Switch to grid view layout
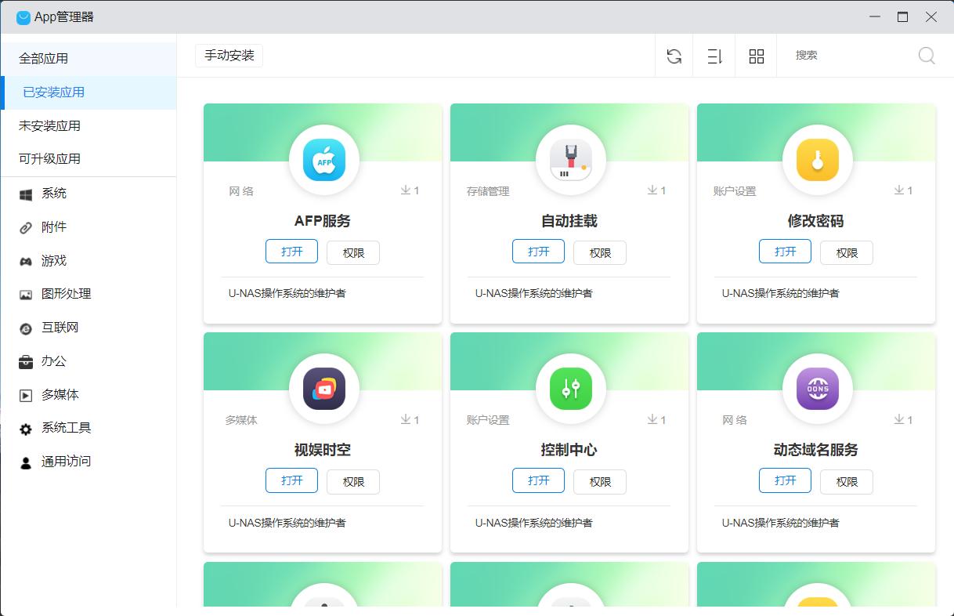Screen dimensions: 954x616 756,56
